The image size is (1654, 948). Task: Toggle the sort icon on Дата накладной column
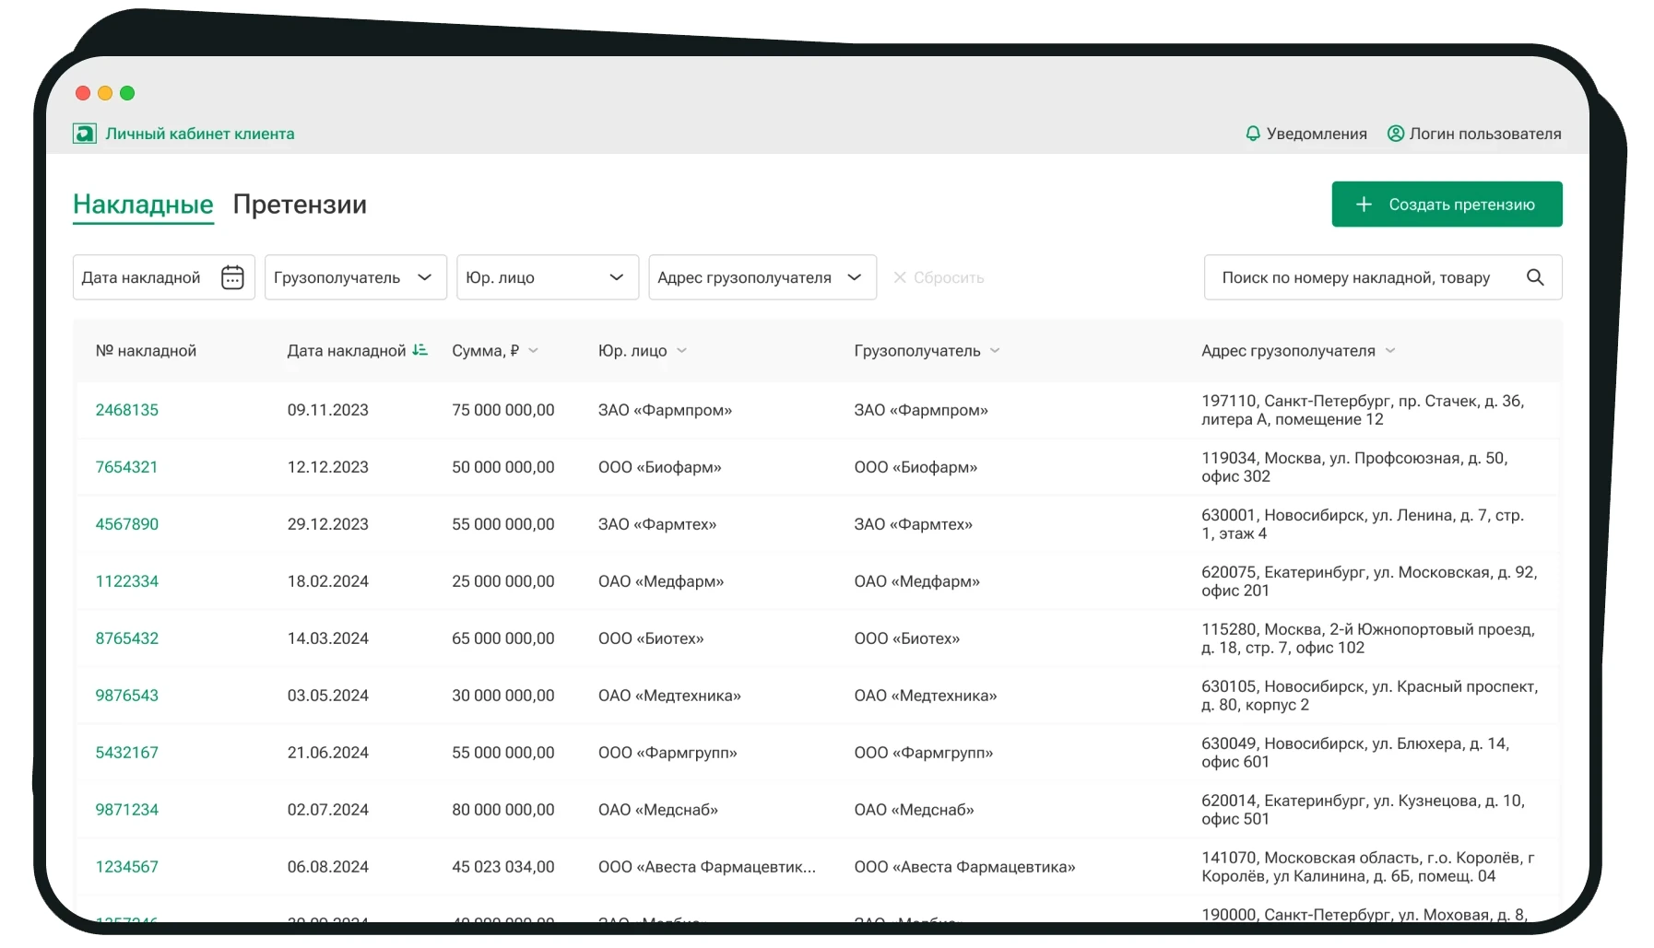420,350
